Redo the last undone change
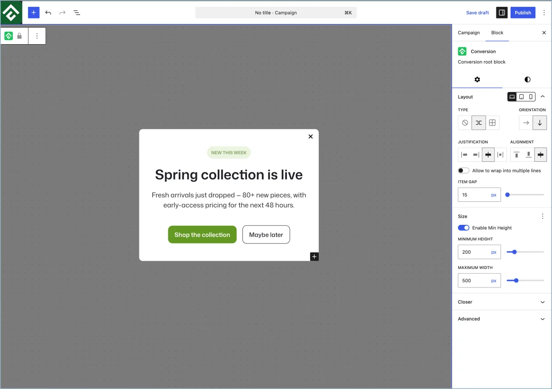The image size is (552, 389). coord(63,12)
